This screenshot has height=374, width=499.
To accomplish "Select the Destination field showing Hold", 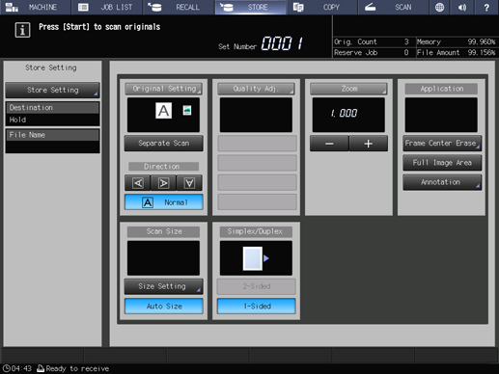I will point(52,114).
